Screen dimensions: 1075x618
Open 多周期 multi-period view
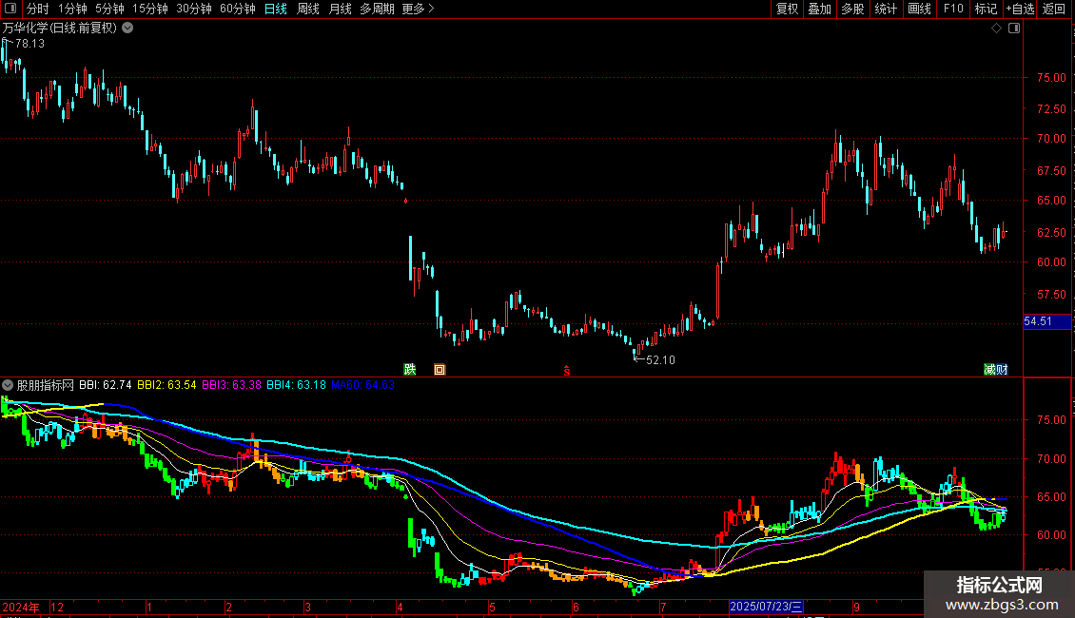pyautogui.click(x=377, y=9)
